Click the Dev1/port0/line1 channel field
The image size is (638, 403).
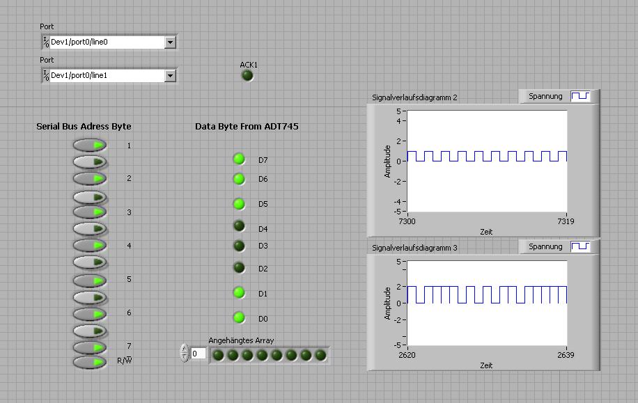pyautogui.click(x=107, y=75)
